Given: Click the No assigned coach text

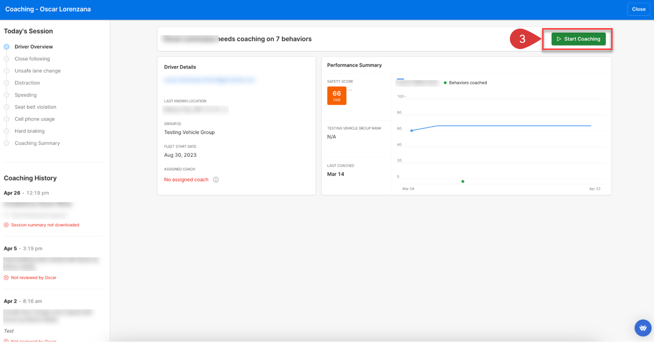Looking at the screenshot, I should click(186, 180).
